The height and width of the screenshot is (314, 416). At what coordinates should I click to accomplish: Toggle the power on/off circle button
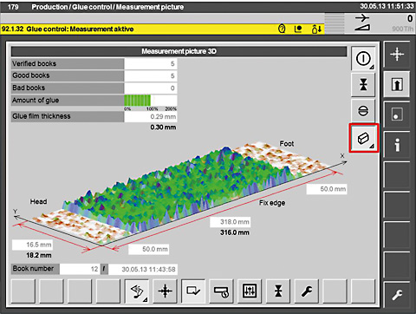coord(363,59)
